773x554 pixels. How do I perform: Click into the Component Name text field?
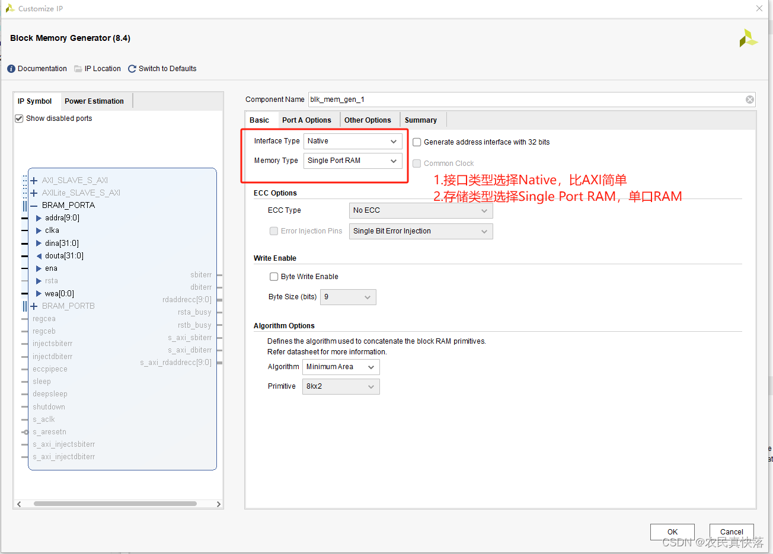[522, 100]
